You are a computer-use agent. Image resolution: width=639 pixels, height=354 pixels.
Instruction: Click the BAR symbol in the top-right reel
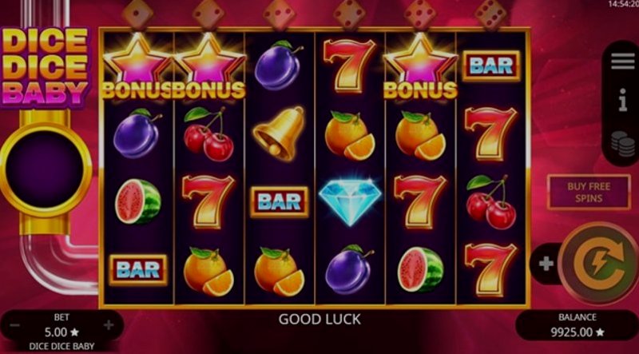tap(491, 66)
